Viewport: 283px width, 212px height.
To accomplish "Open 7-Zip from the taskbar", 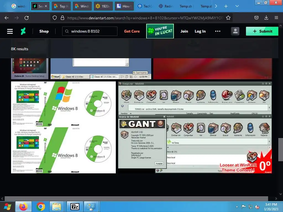I will click(75, 206).
